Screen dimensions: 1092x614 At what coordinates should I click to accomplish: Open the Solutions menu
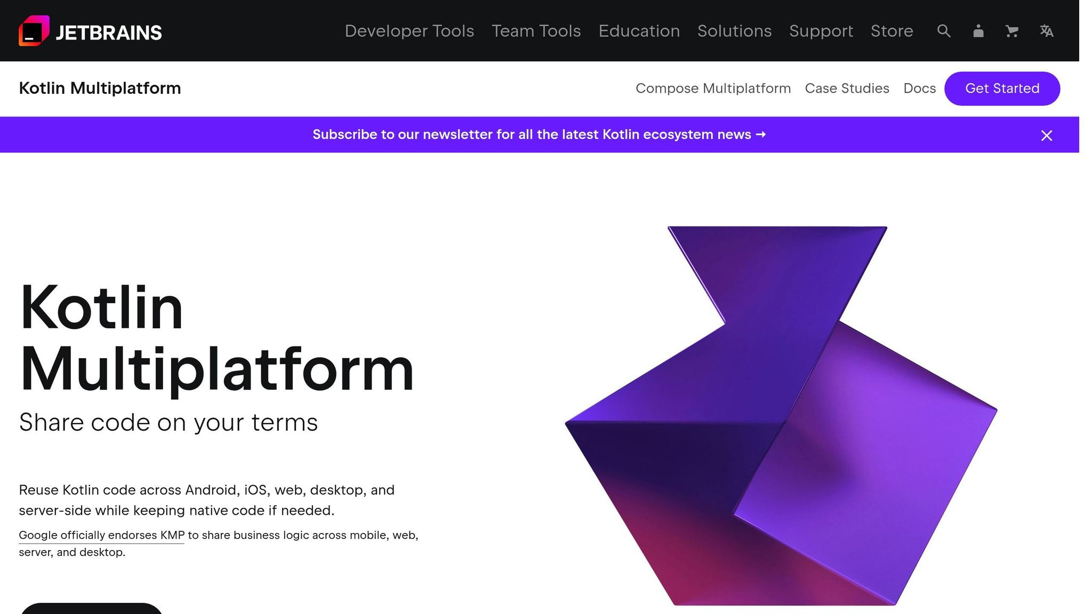735,31
